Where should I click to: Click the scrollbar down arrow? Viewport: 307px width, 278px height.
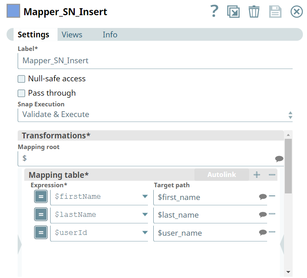tap(288, 272)
